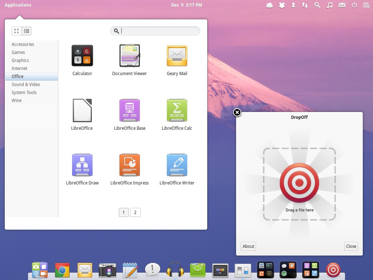Switch to grid view in the app launcher
The width and height of the screenshot is (373, 280).
pos(16,31)
